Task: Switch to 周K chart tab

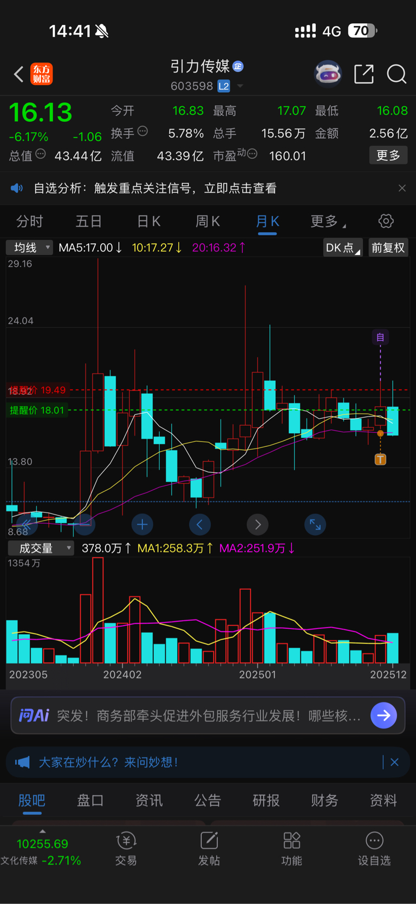Action: tap(207, 222)
